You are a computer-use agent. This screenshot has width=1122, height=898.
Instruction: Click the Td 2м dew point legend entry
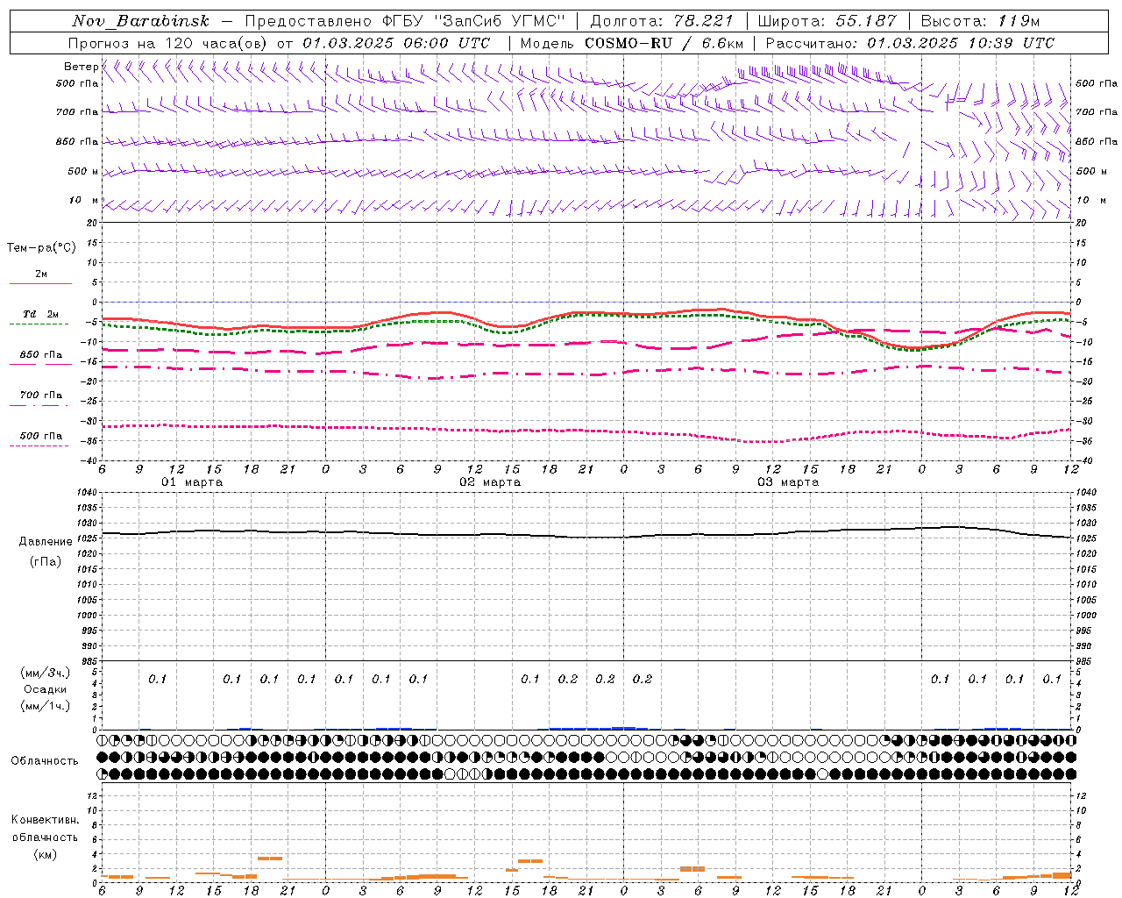click(x=40, y=314)
